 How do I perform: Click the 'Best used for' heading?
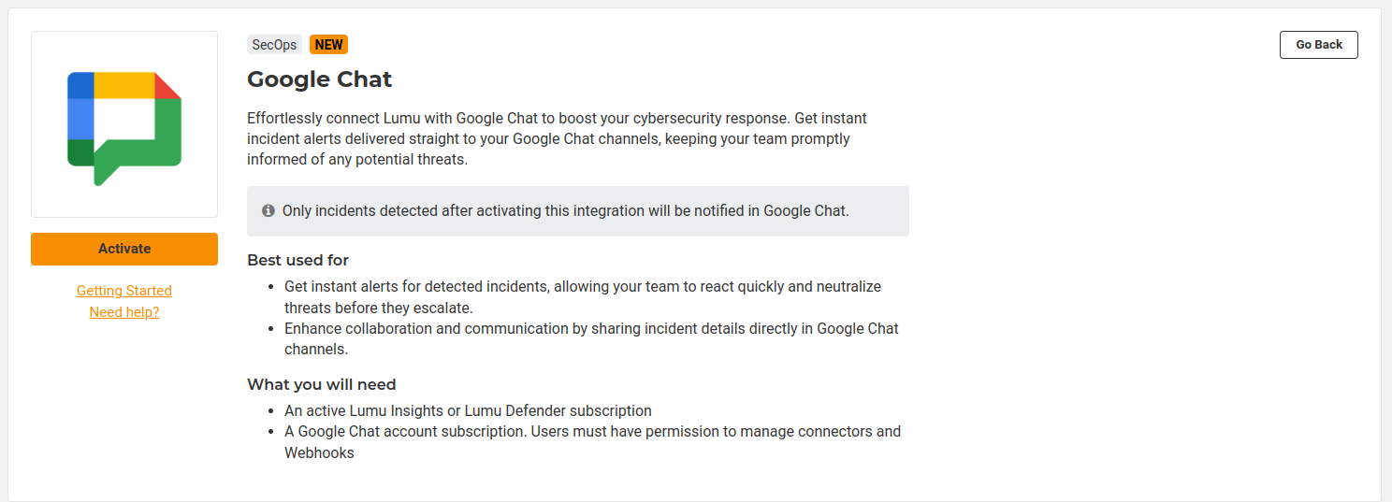coord(297,260)
